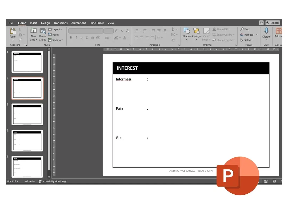Open the File menu
Viewport: 288px width, 216px height.
click(x=11, y=23)
